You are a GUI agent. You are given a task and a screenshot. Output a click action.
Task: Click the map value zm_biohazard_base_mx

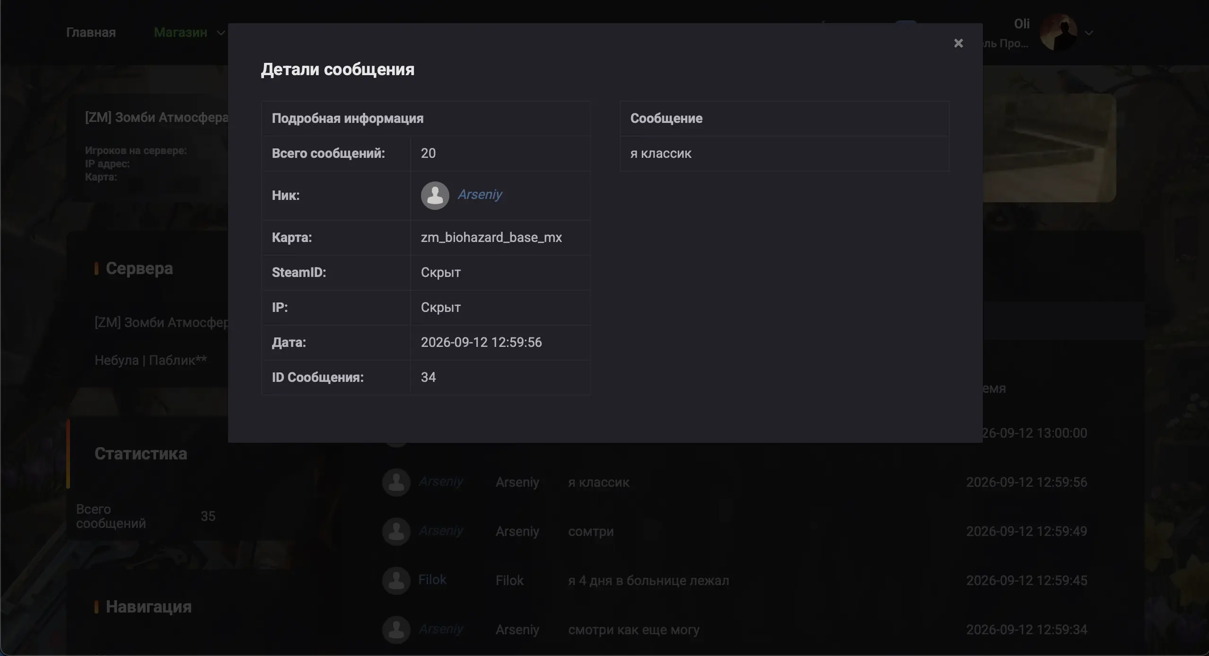coord(491,237)
